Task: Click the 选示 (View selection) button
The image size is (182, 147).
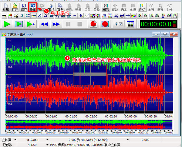Action: (124, 7)
